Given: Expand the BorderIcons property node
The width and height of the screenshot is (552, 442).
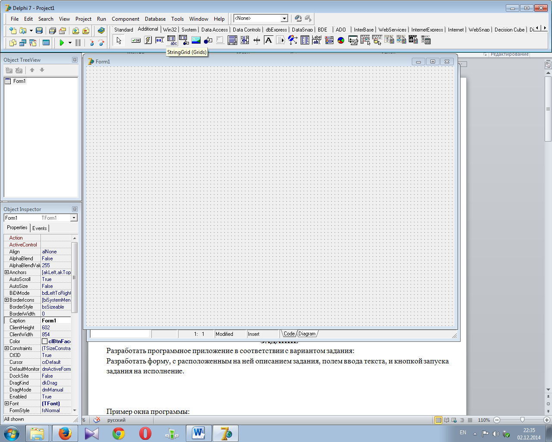Looking at the screenshot, I should [x=6, y=300].
